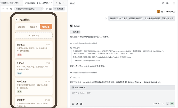Reload the embedded browser page
The width and height of the screenshot is (178, 108).
tap(11, 9)
